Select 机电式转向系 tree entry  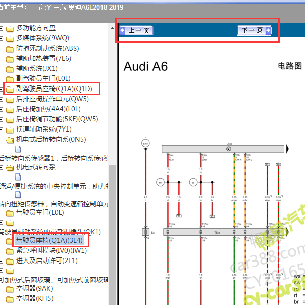[35, 167]
